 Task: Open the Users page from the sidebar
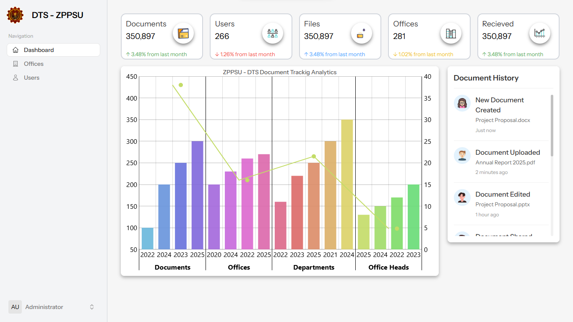[x=31, y=78]
